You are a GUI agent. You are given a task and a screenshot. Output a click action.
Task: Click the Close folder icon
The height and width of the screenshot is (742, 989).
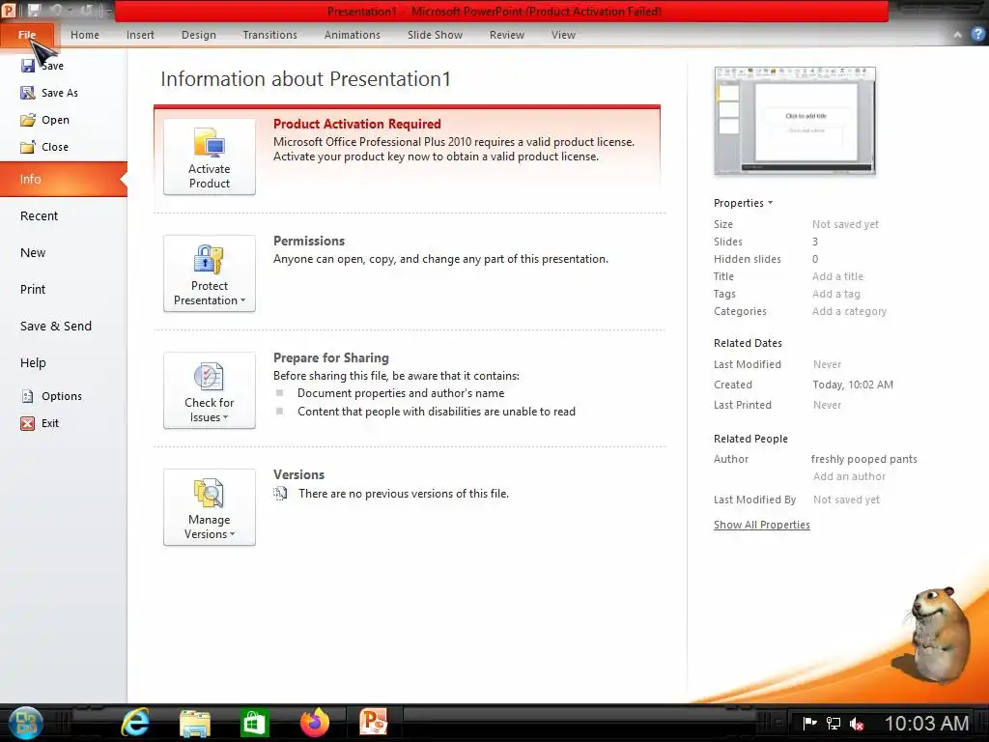pos(28,147)
